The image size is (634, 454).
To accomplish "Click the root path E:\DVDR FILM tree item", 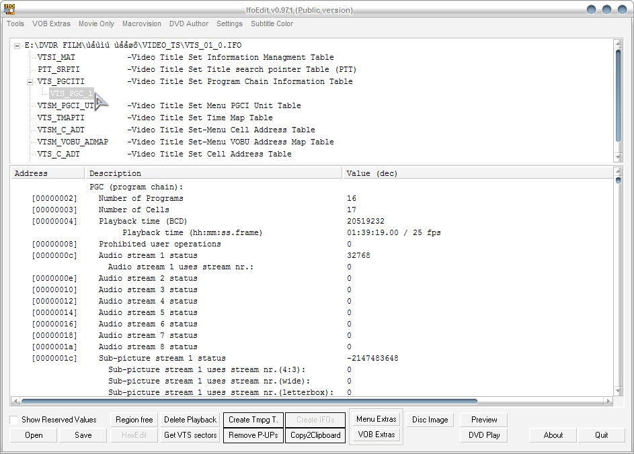I will click(x=133, y=45).
